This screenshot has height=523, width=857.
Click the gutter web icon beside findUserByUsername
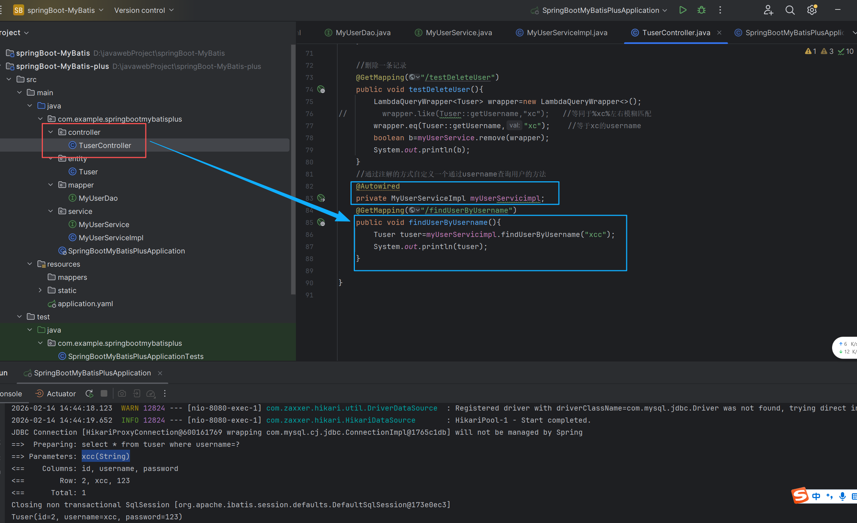click(x=321, y=222)
